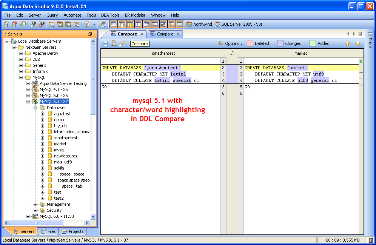Open compare Options
The height and width of the screenshot is (245, 376).
click(231, 43)
